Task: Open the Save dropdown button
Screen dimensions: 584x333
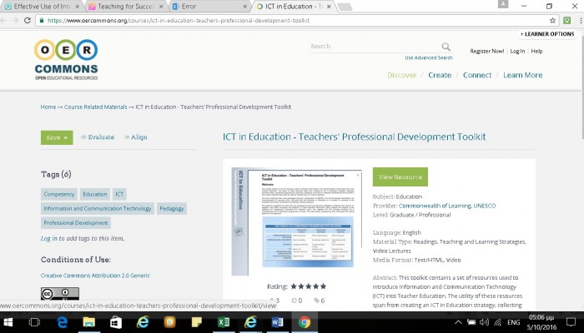Action: coord(57,137)
